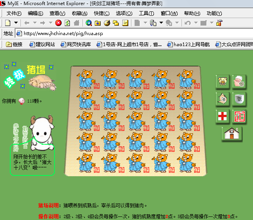Open the 编辑(E) menu
Viewport: 253px width, 220px height.
(x=36, y=13)
